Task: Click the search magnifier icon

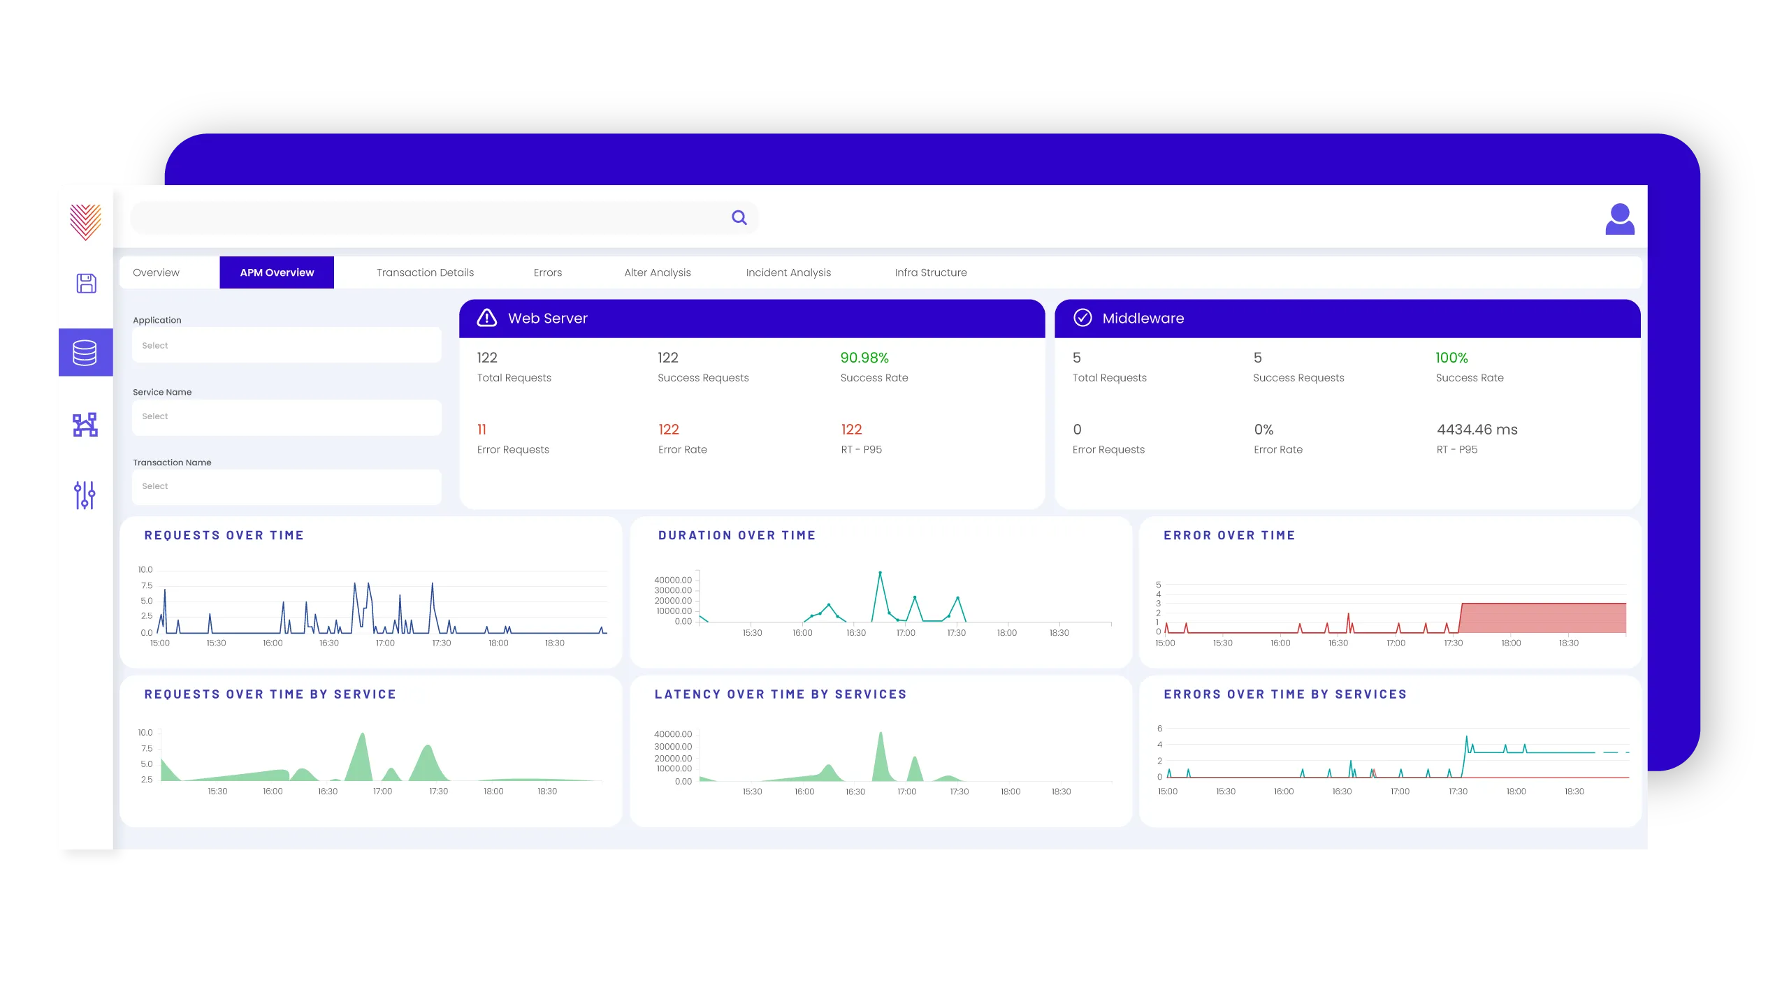Action: 739,218
